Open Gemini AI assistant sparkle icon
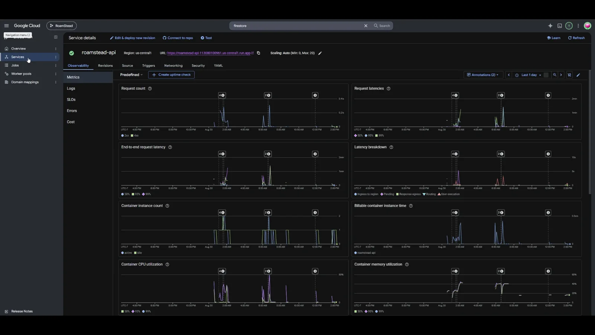 [x=550, y=26]
